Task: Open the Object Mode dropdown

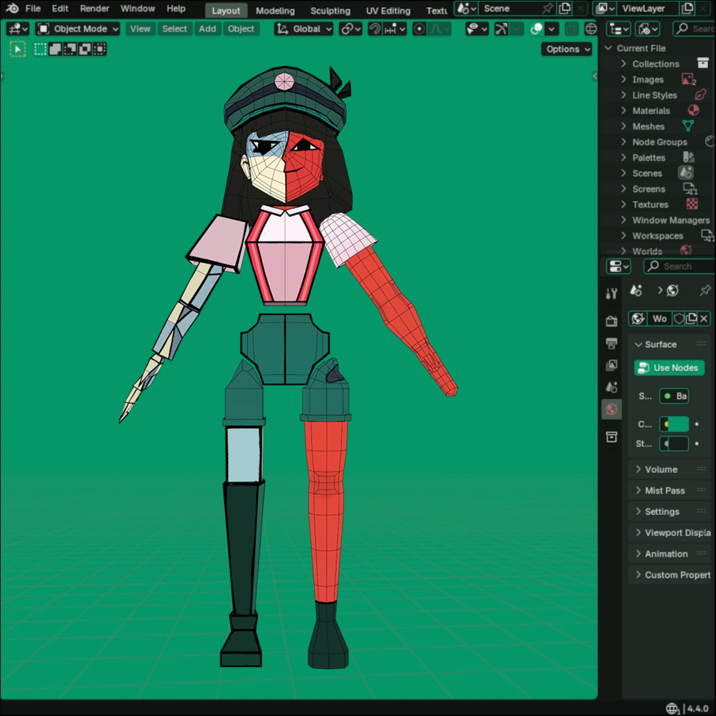Action: [x=77, y=28]
